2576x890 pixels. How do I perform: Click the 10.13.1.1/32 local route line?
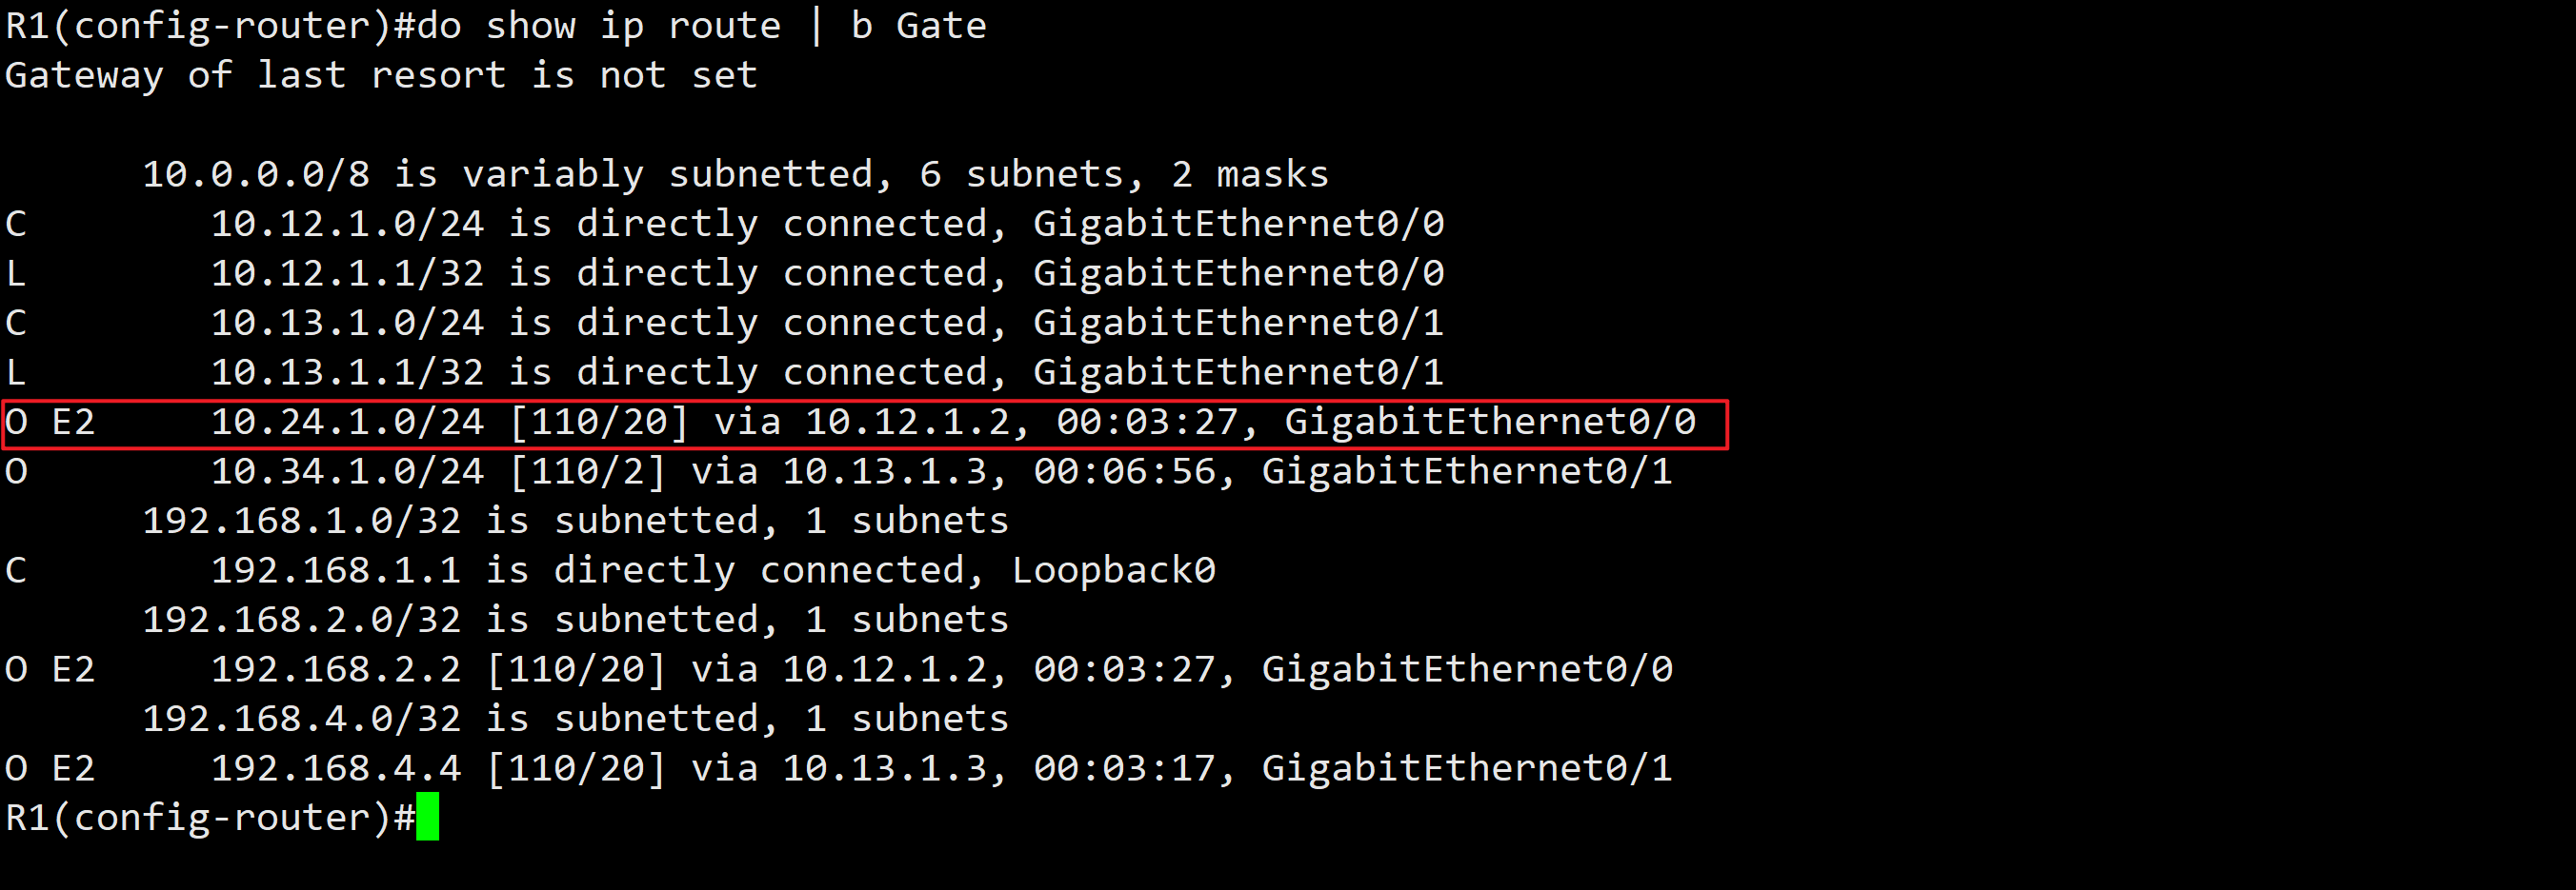[826, 372]
